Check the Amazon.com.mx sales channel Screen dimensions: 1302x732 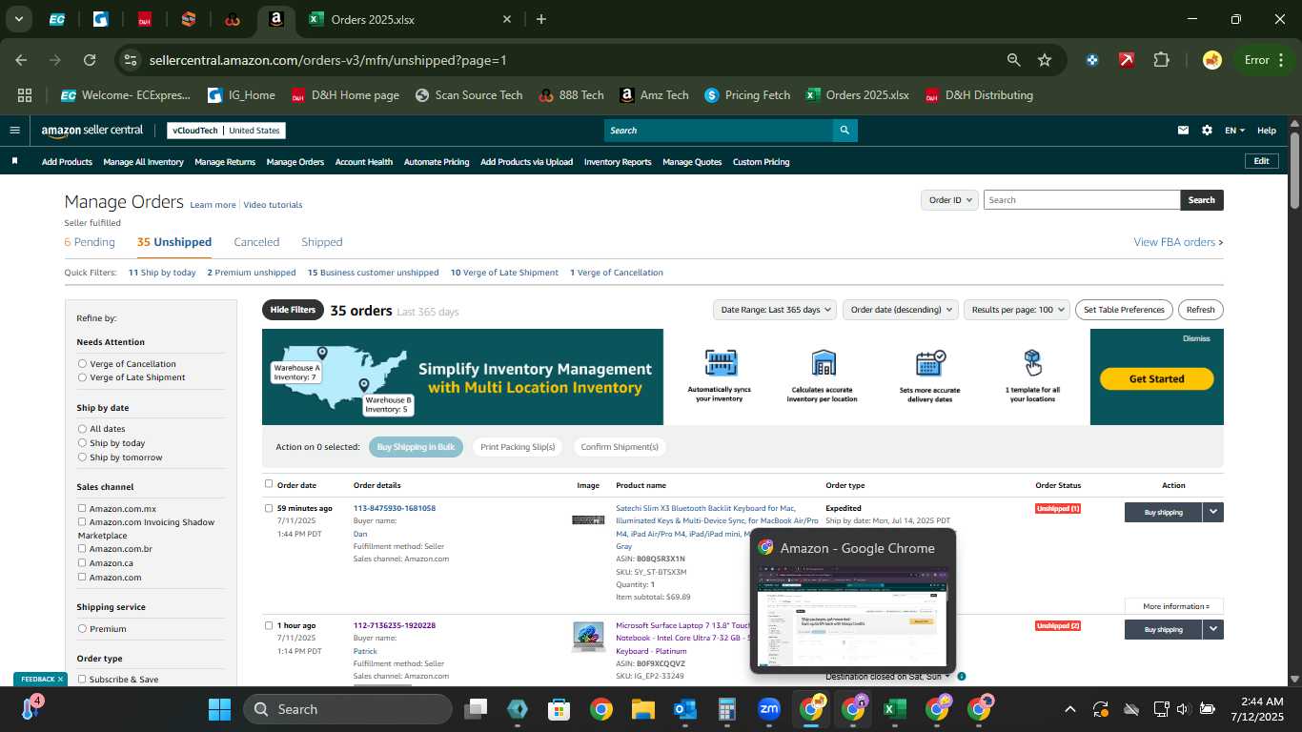(x=82, y=508)
